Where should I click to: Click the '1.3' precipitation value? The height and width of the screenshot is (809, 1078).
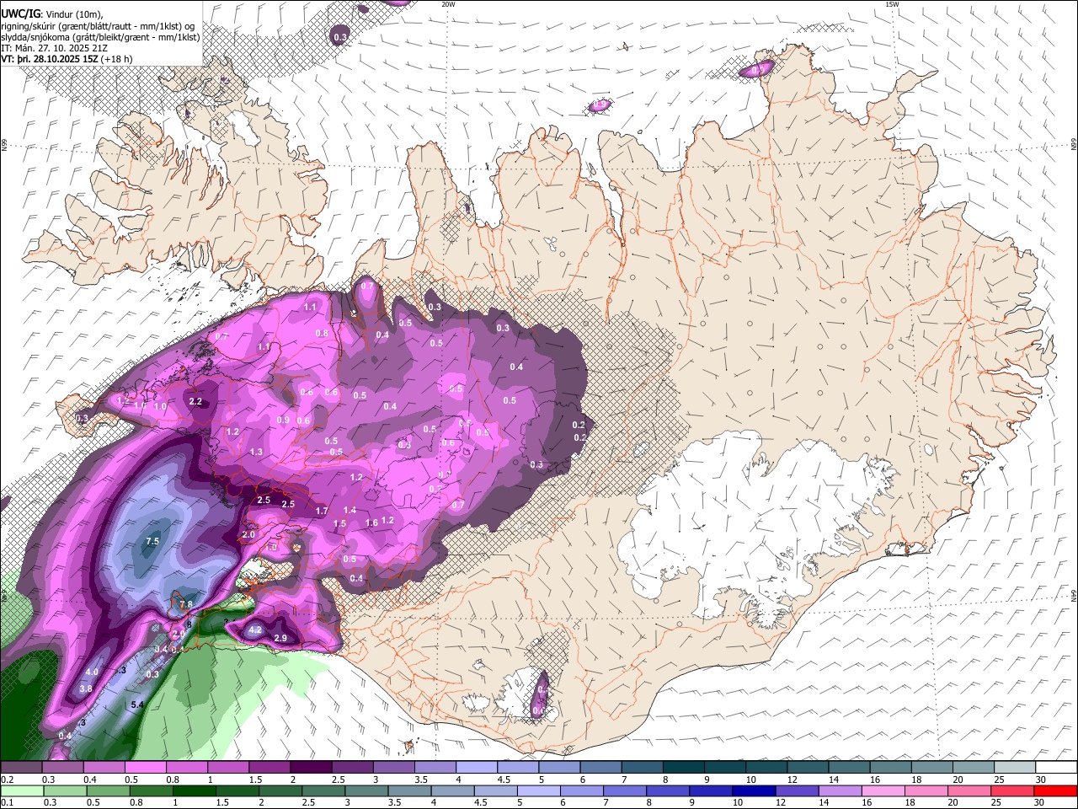257,452
